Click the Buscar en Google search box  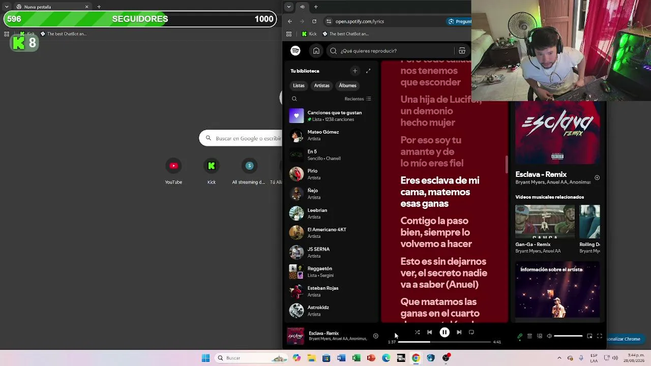click(241, 138)
